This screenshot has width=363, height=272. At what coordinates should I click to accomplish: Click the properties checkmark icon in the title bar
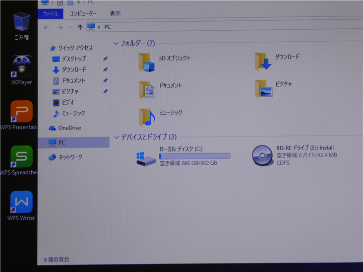tap(60, 3)
